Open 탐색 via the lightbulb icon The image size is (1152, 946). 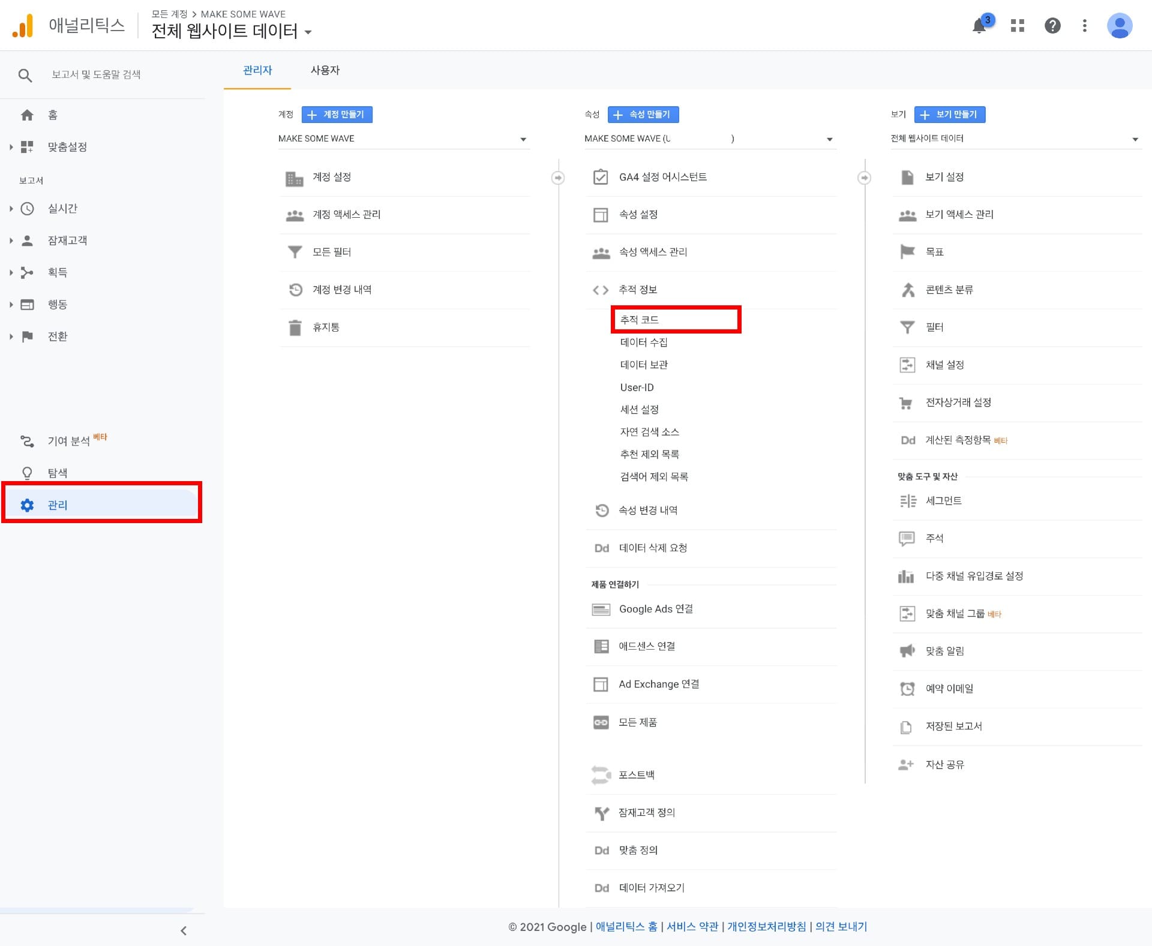(x=26, y=473)
